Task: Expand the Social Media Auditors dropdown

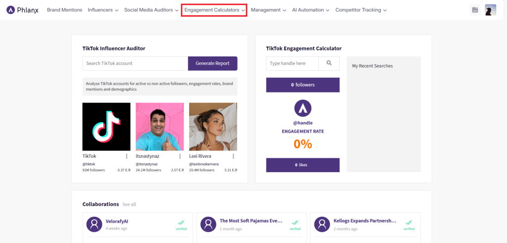Action: click(x=152, y=10)
